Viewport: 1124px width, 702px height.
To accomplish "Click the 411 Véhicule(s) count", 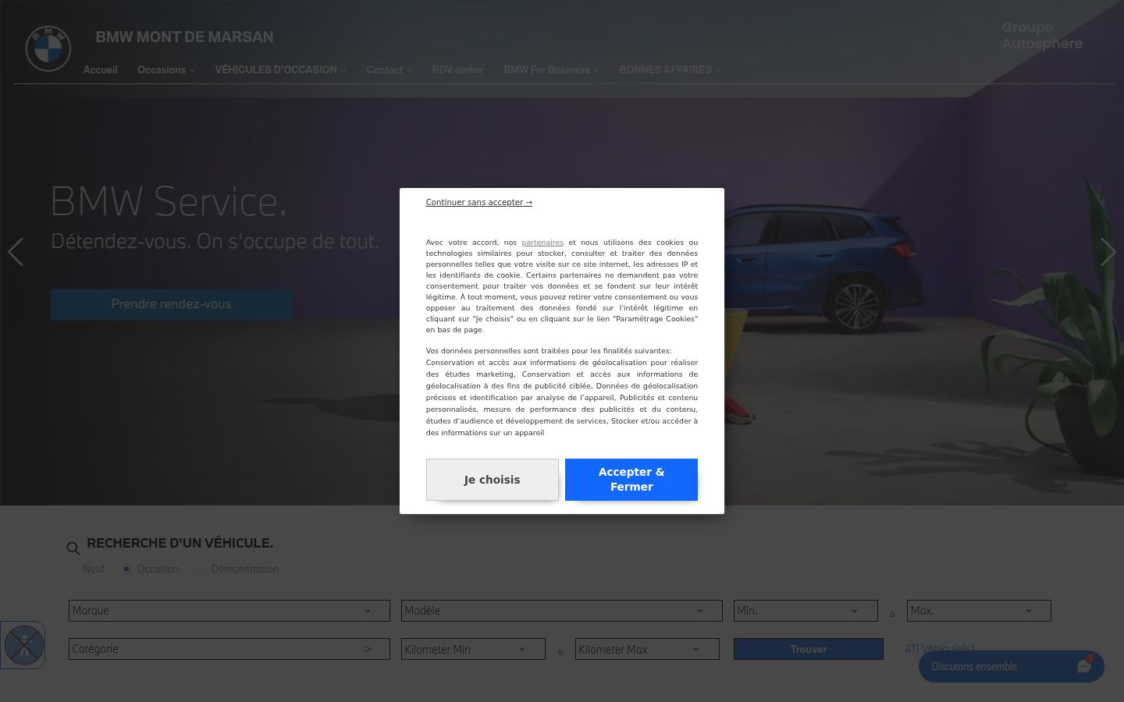I will [939, 648].
